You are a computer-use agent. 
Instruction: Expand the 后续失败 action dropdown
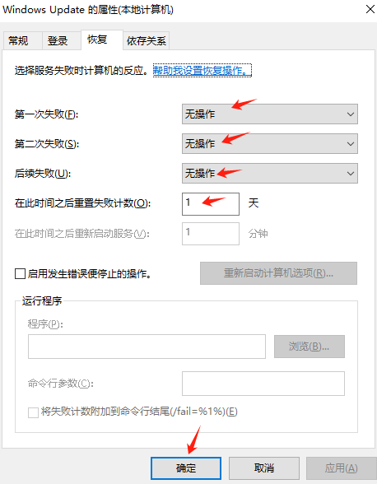click(x=269, y=173)
